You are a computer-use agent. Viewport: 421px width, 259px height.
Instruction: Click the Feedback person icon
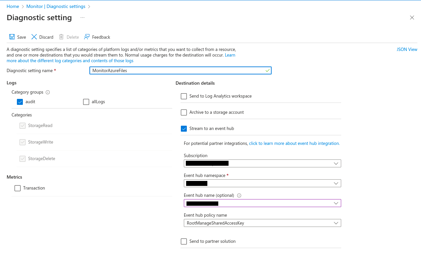[87, 37]
